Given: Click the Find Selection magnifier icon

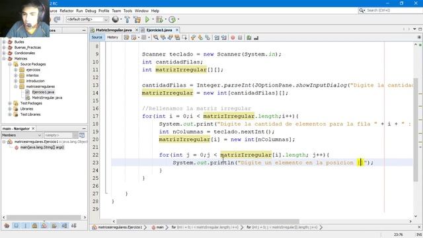Looking at the screenshot, I should coord(156,38).
